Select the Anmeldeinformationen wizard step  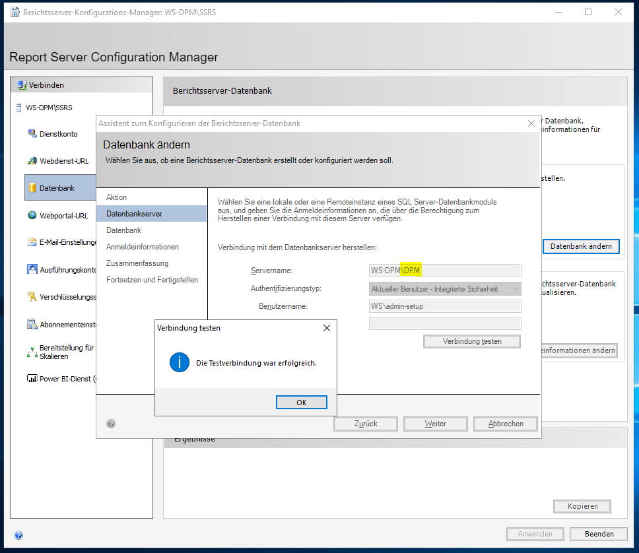pos(142,247)
